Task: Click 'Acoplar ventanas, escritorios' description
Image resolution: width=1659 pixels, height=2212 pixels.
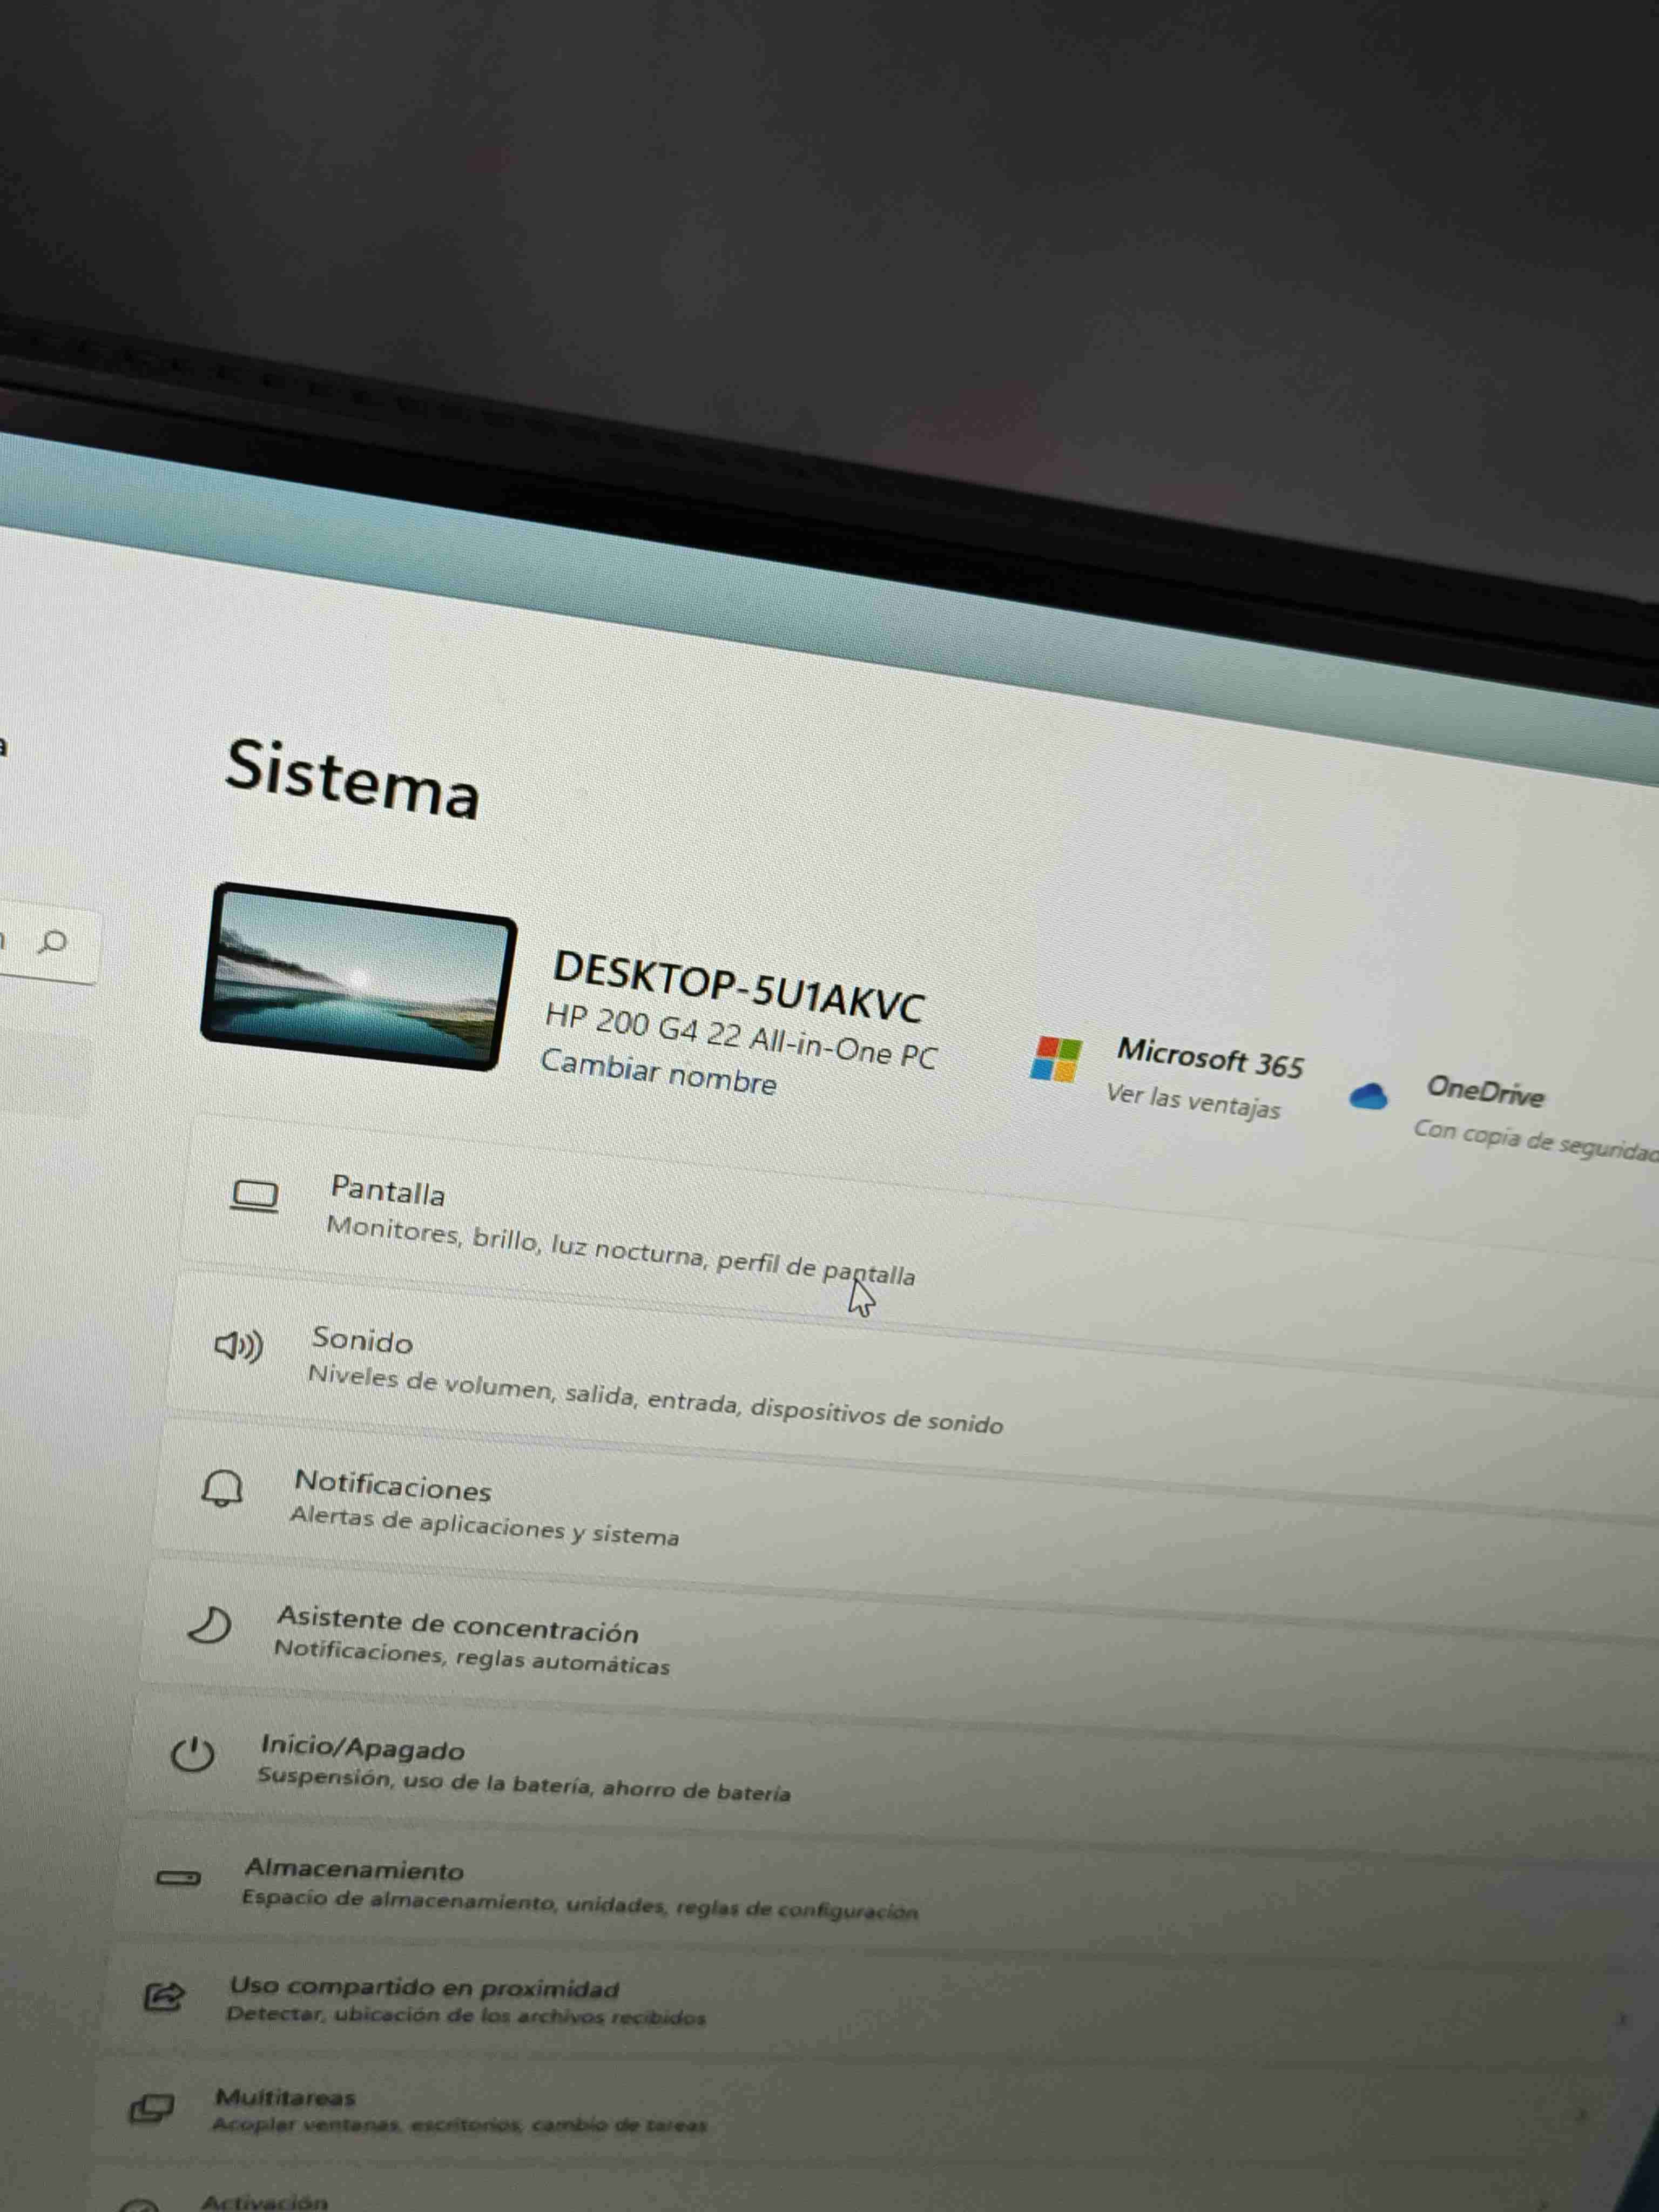Action: (459, 2124)
